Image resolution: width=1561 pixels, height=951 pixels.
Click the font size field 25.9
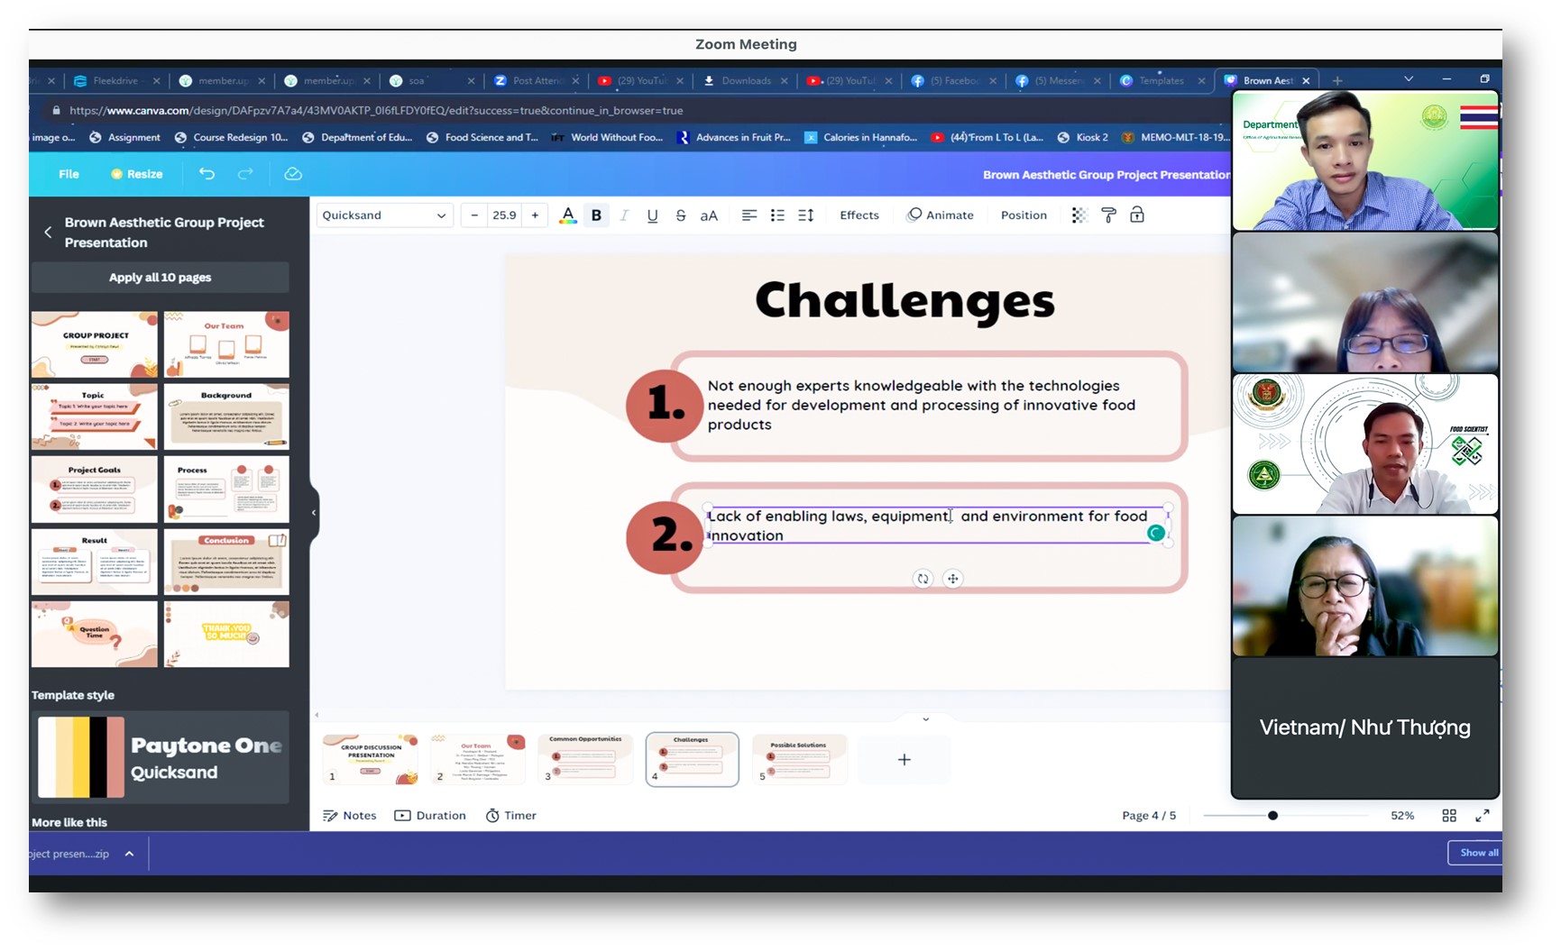(504, 215)
